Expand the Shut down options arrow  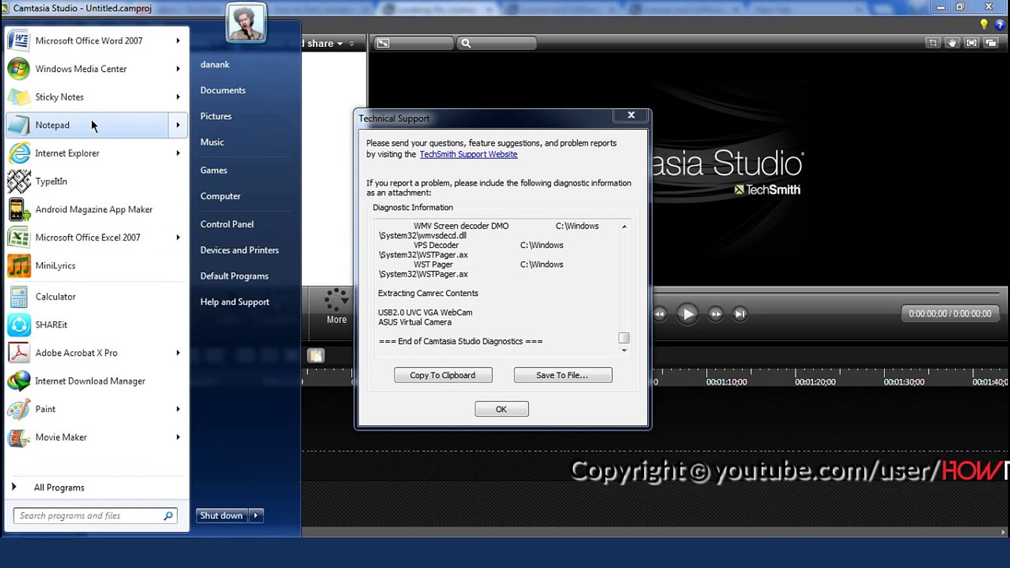[256, 515]
